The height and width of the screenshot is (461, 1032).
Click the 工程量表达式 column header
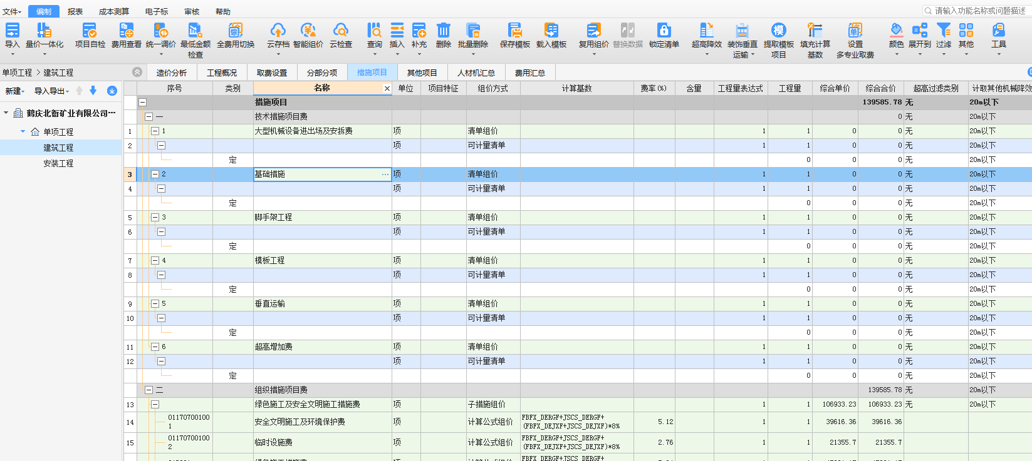click(x=740, y=88)
